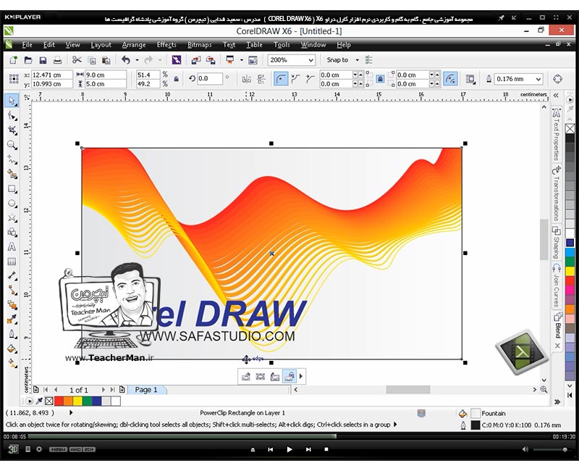Enable the Round corner option
This screenshot has width=579, height=471.
(x=281, y=79)
